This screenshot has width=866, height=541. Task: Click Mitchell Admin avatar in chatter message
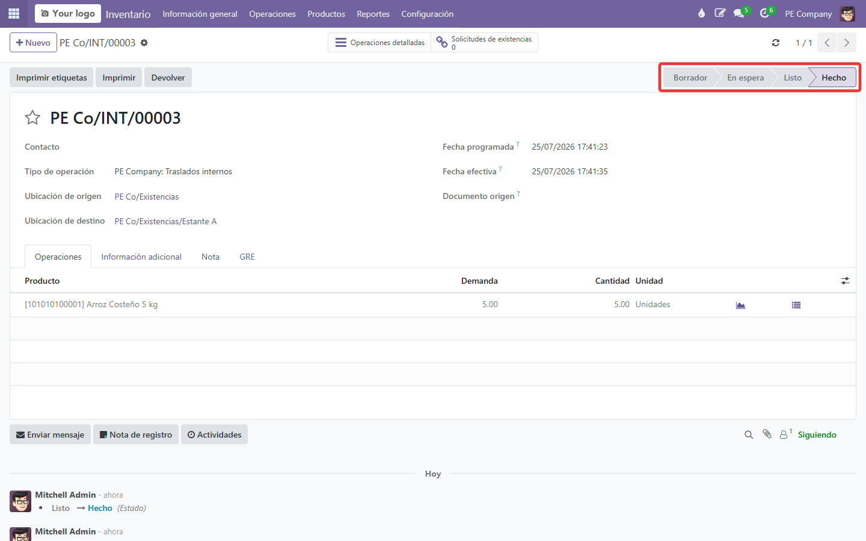20,501
